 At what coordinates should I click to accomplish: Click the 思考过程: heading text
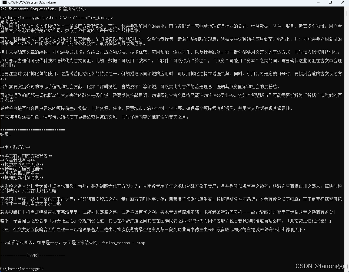pos(9,21)
